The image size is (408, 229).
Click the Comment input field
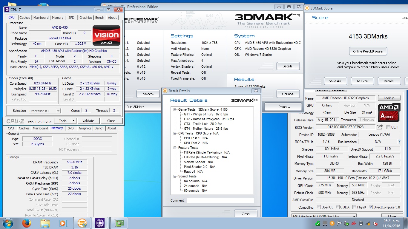pyautogui.click(x=220, y=200)
